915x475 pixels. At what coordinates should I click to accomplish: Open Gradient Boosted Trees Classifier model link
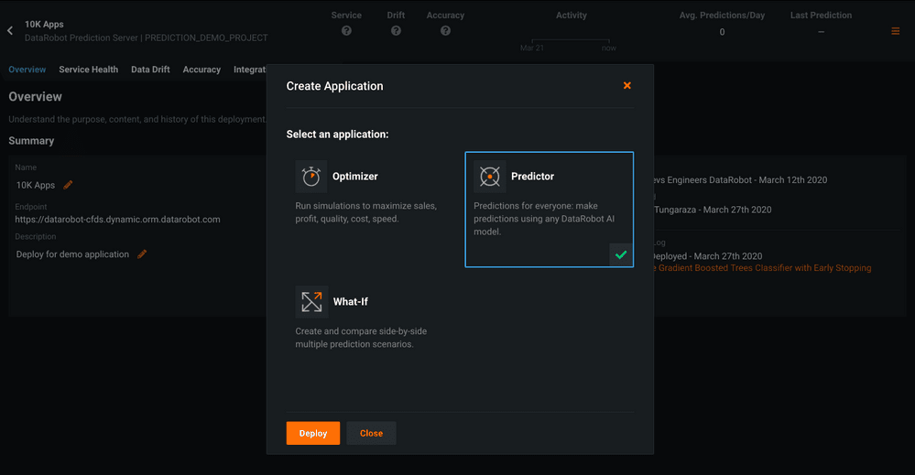(x=761, y=268)
